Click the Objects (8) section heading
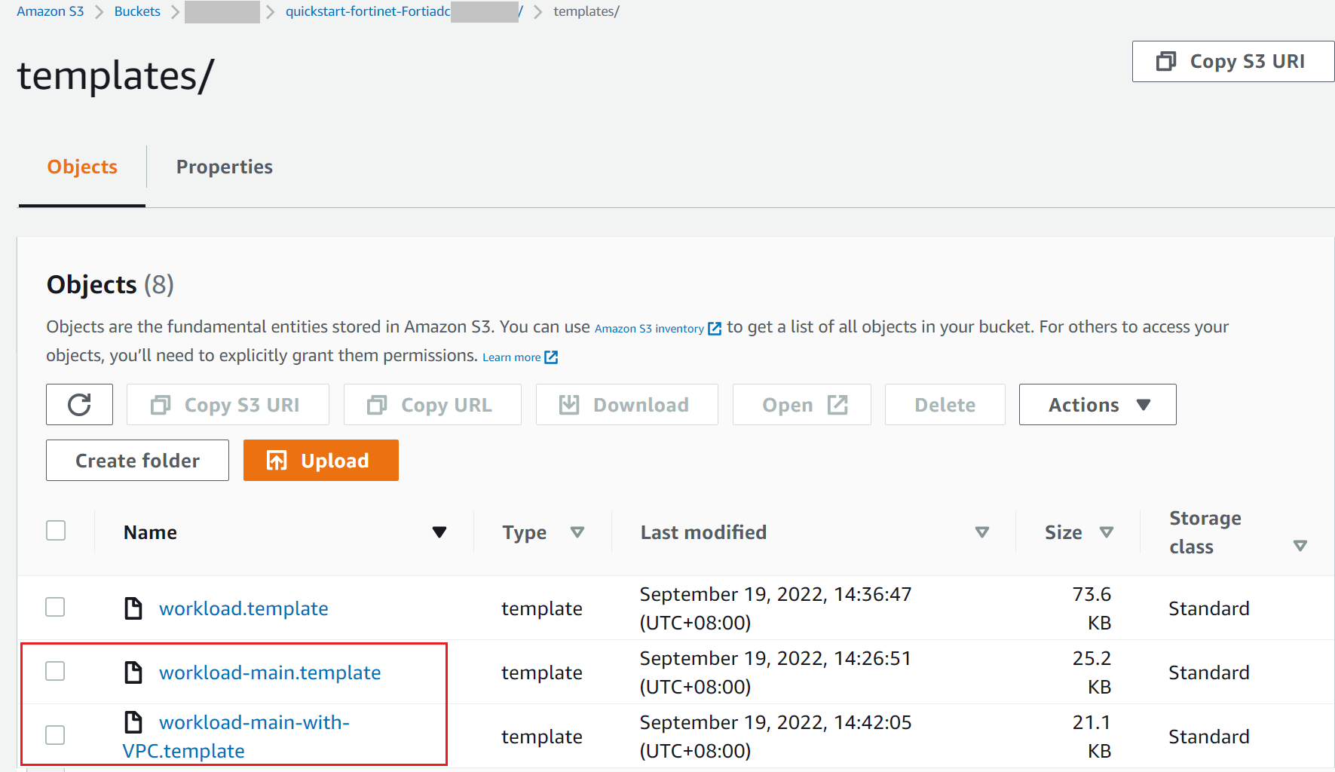Image resolution: width=1335 pixels, height=772 pixels. coord(110,285)
